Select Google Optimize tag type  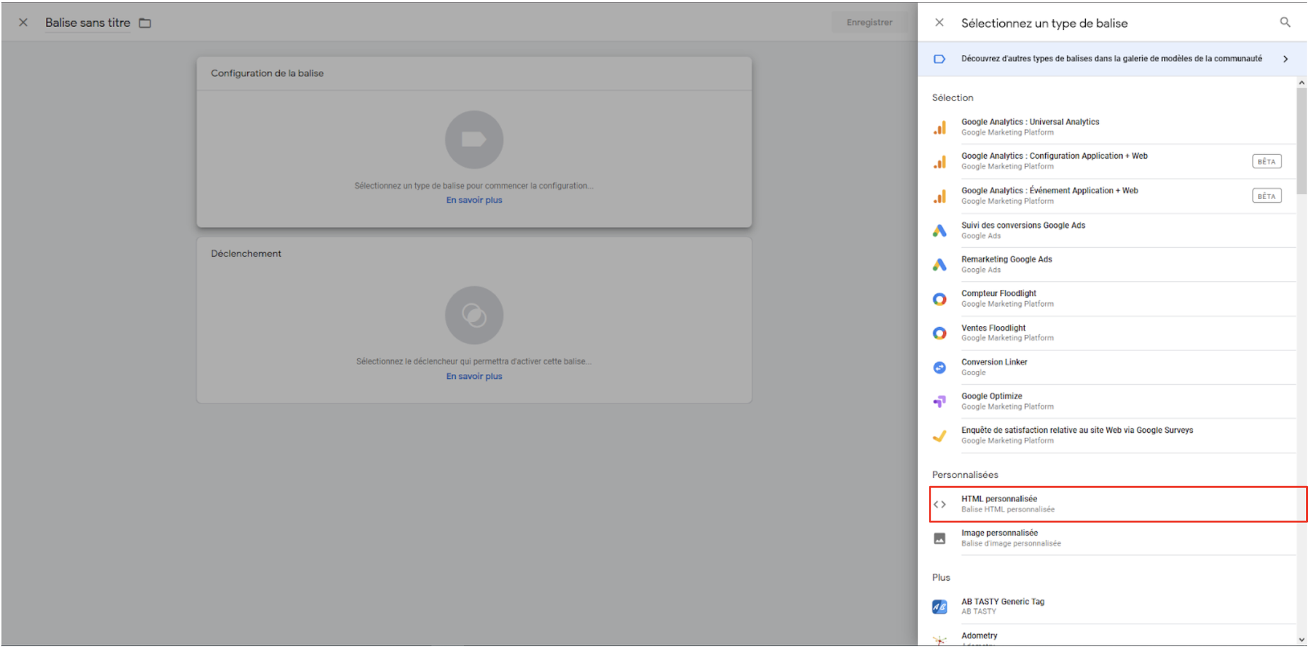point(1113,401)
